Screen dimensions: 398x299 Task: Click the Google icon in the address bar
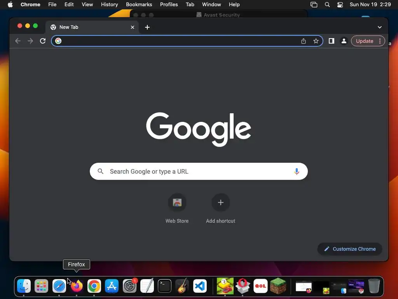(58, 41)
